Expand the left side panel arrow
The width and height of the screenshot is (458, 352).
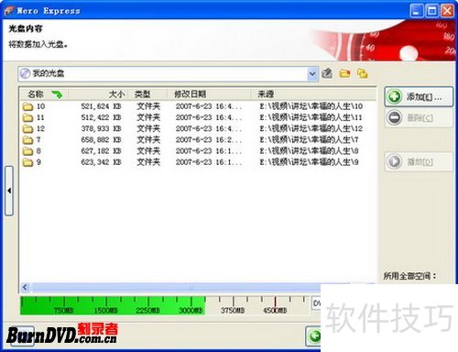point(9,191)
